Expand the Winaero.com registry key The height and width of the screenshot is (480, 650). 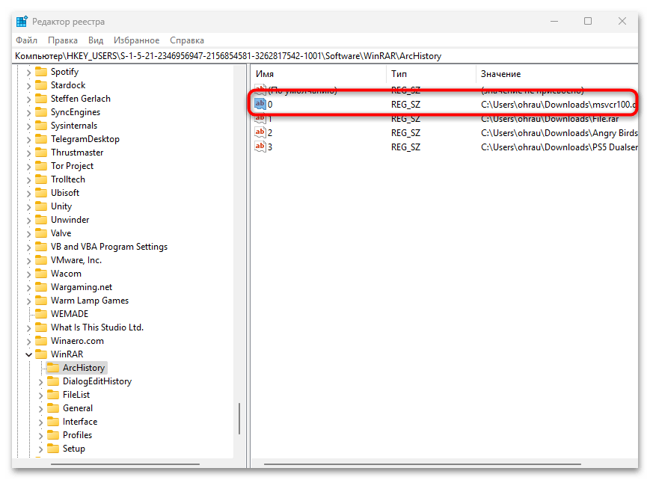click(28, 342)
